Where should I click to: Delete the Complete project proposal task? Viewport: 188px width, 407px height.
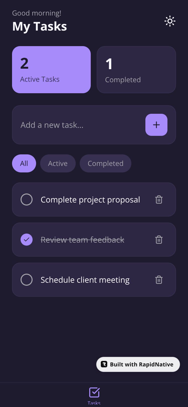click(x=159, y=200)
